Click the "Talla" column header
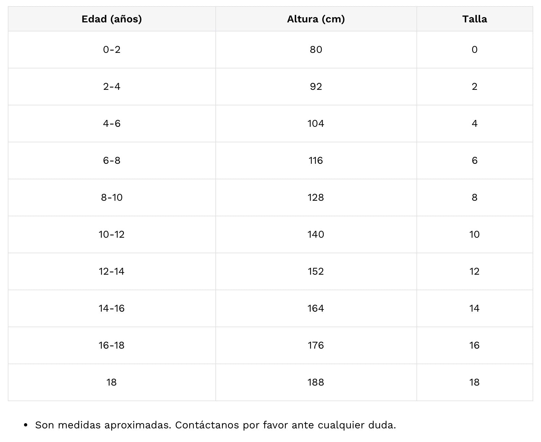This screenshot has height=442, width=541. [475, 19]
